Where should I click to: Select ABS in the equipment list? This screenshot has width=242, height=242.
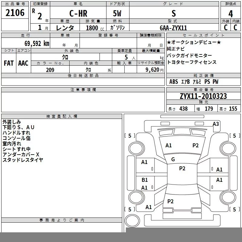(174, 82)
